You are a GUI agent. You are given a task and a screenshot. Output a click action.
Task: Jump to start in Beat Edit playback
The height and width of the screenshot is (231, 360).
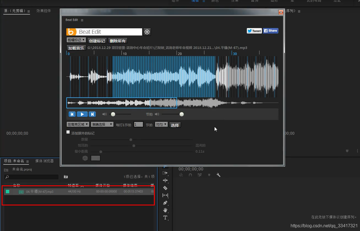pos(72,114)
